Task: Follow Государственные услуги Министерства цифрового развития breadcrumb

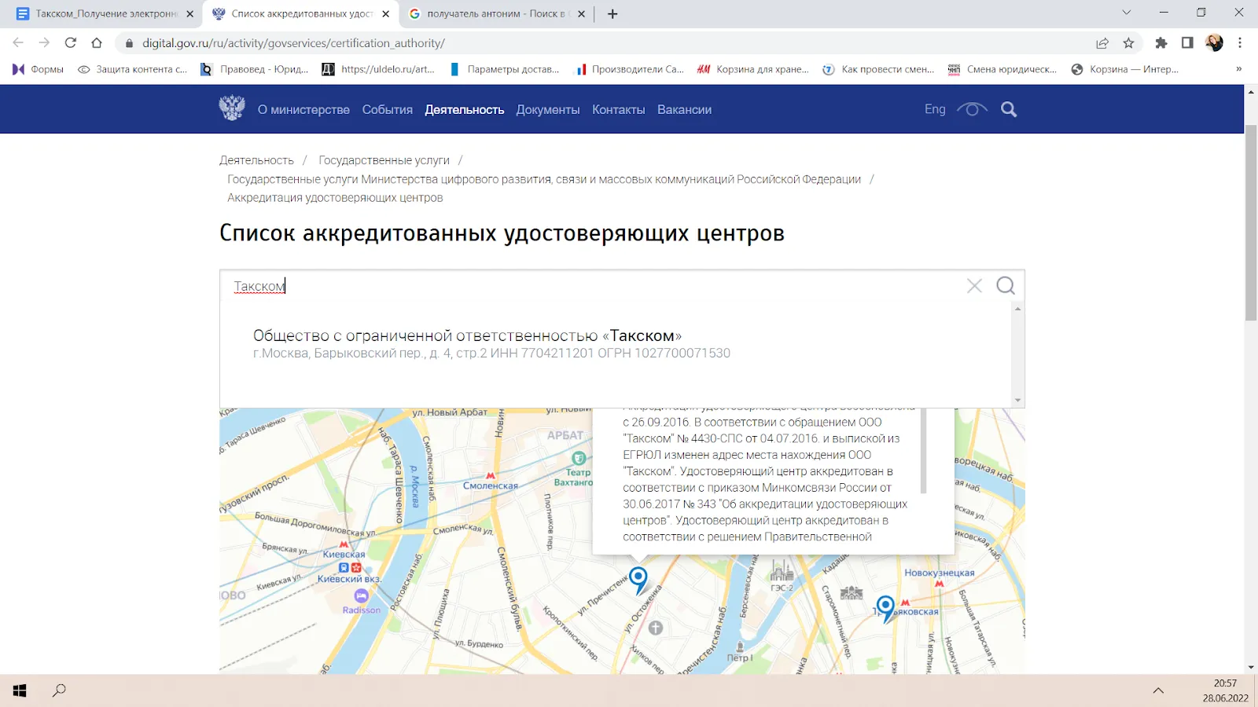Action: pyautogui.click(x=544, y=179)
